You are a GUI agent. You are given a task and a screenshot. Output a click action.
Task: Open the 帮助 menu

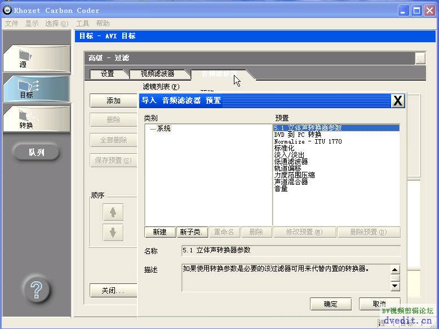(103, 24)
